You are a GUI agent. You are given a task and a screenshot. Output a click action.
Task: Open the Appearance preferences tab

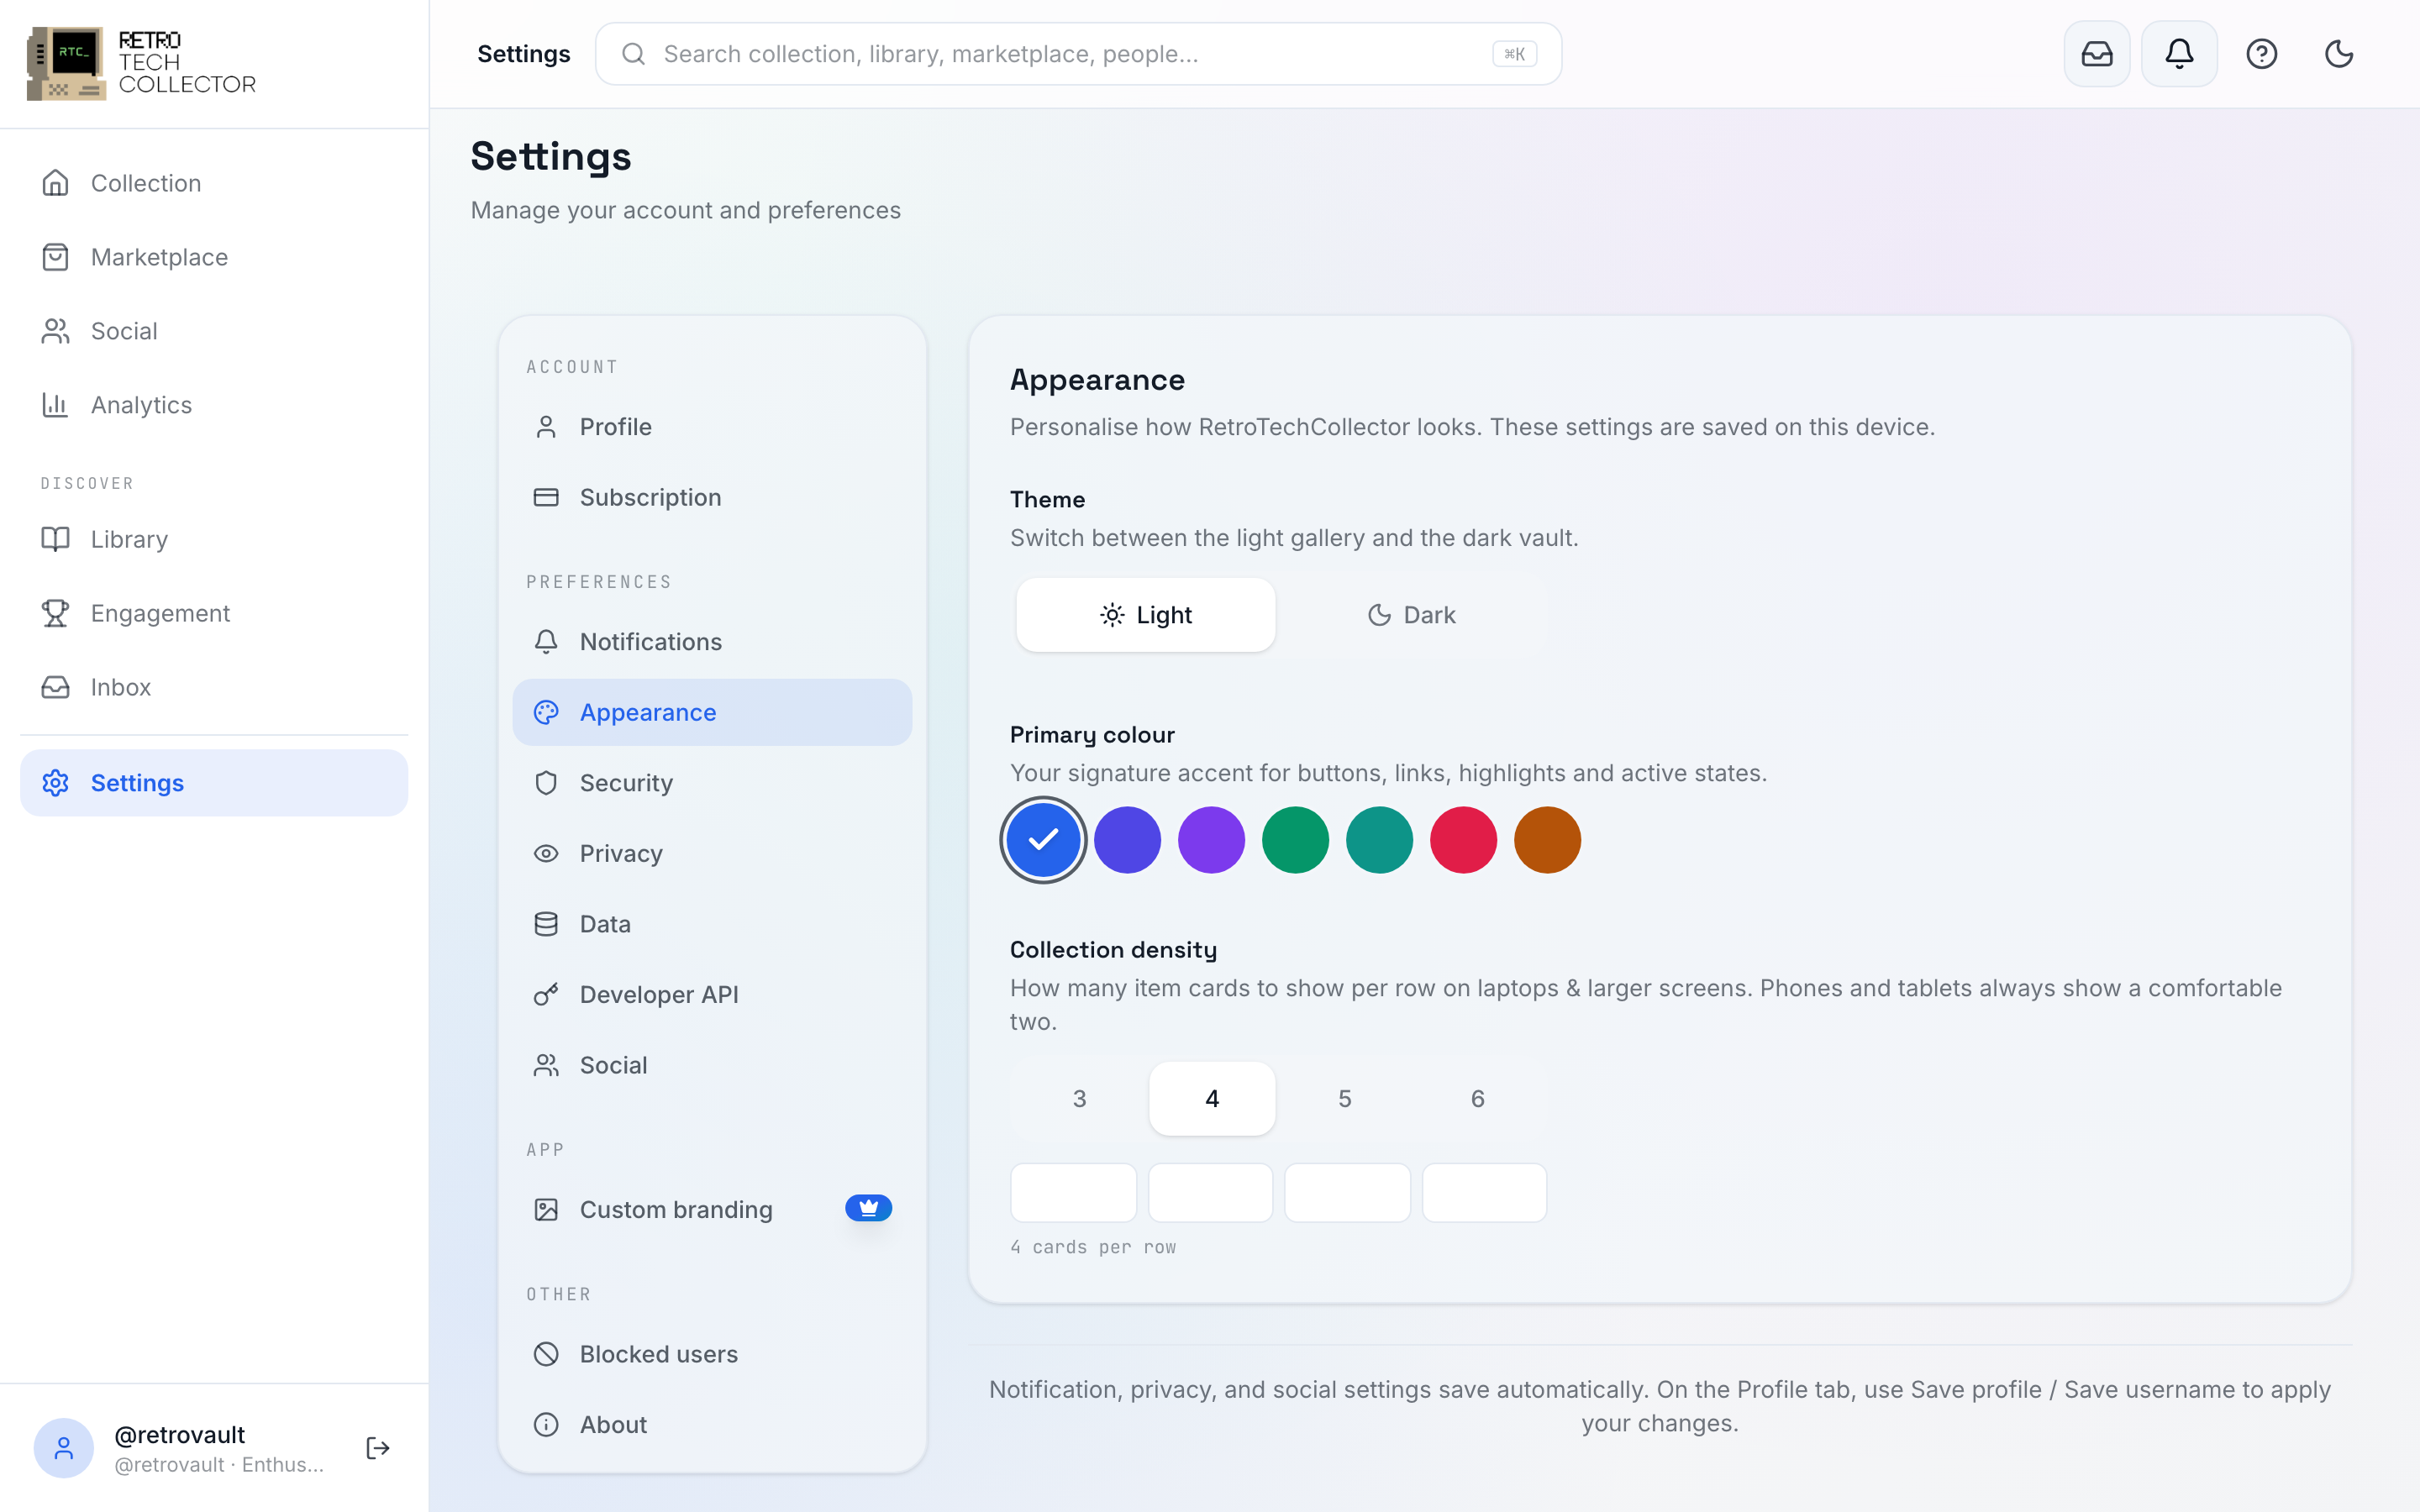coord(712,712)
